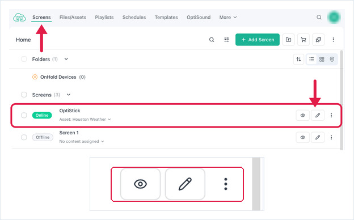Open the Screen 1 name

(69, 133)
